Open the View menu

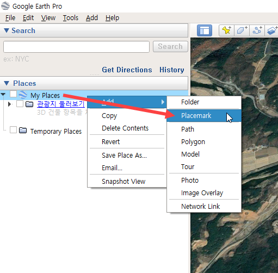coord(48,18)
